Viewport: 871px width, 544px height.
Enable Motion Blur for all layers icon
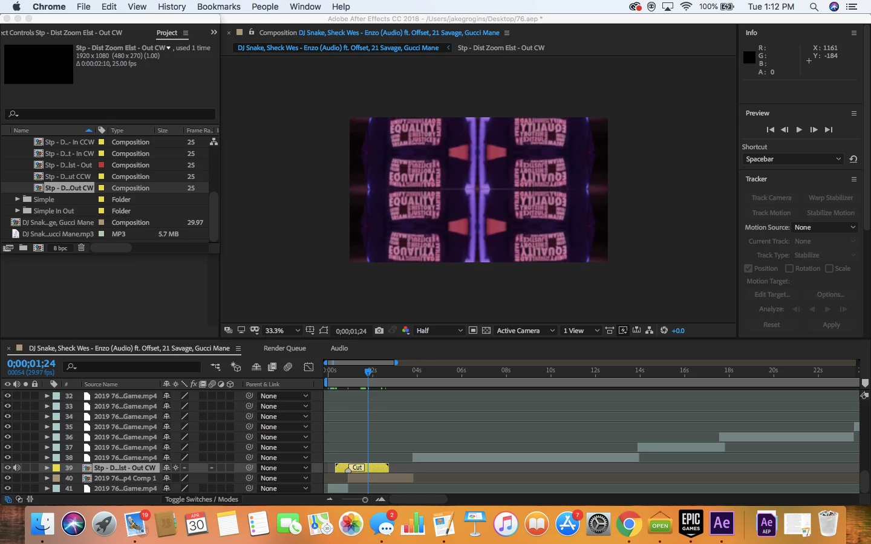click(x=289, y=366)
